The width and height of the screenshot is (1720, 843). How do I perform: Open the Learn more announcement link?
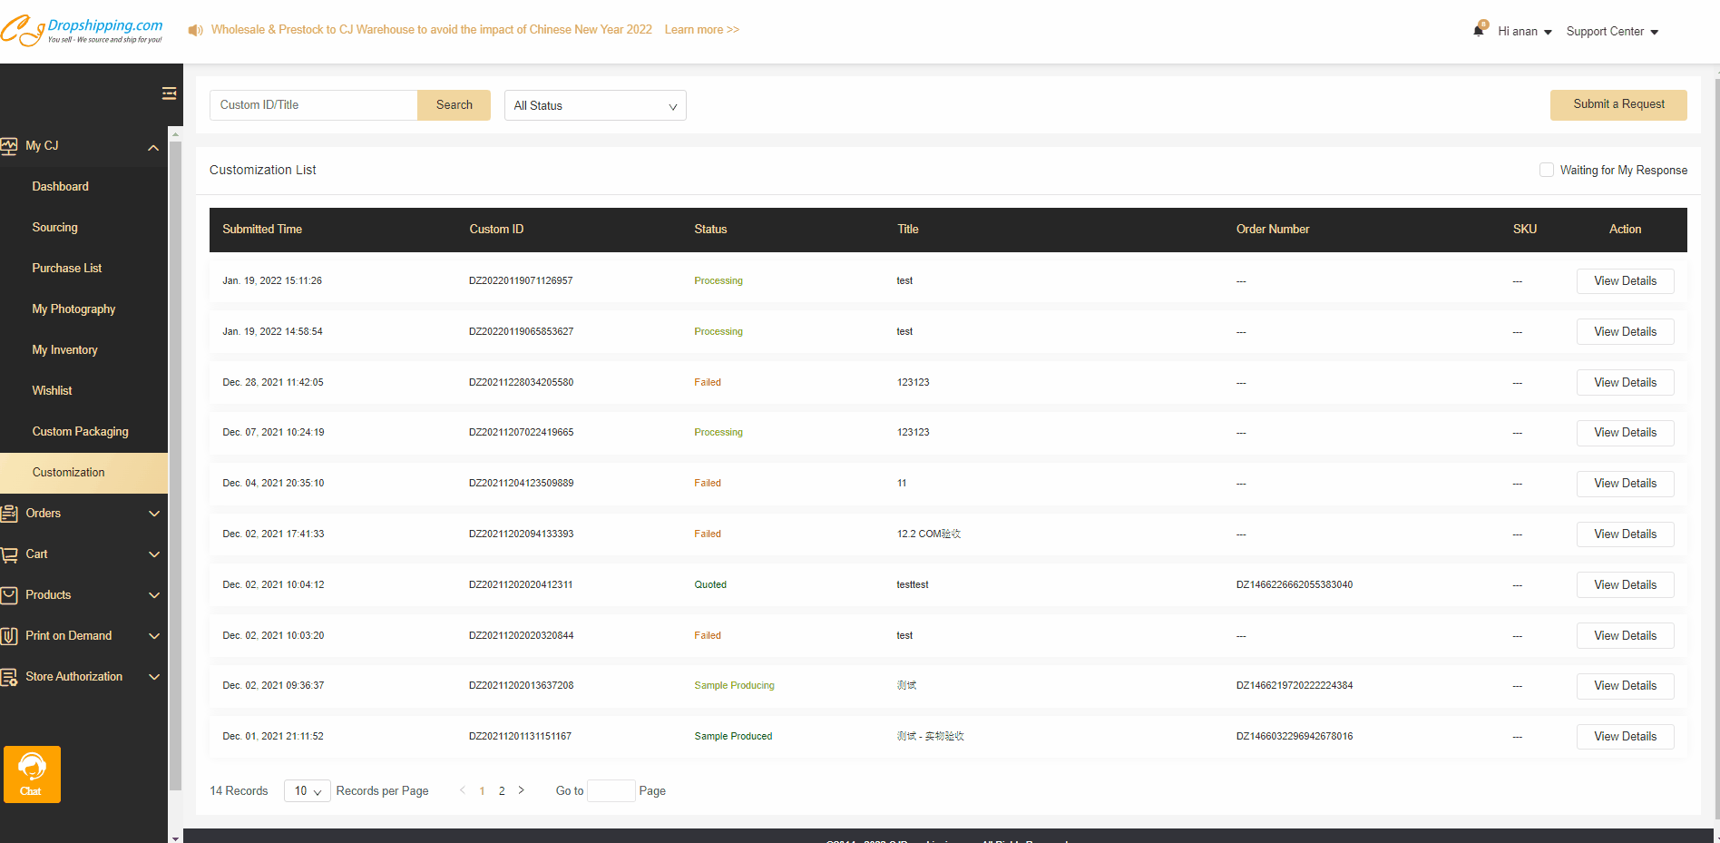pos(701,30)
